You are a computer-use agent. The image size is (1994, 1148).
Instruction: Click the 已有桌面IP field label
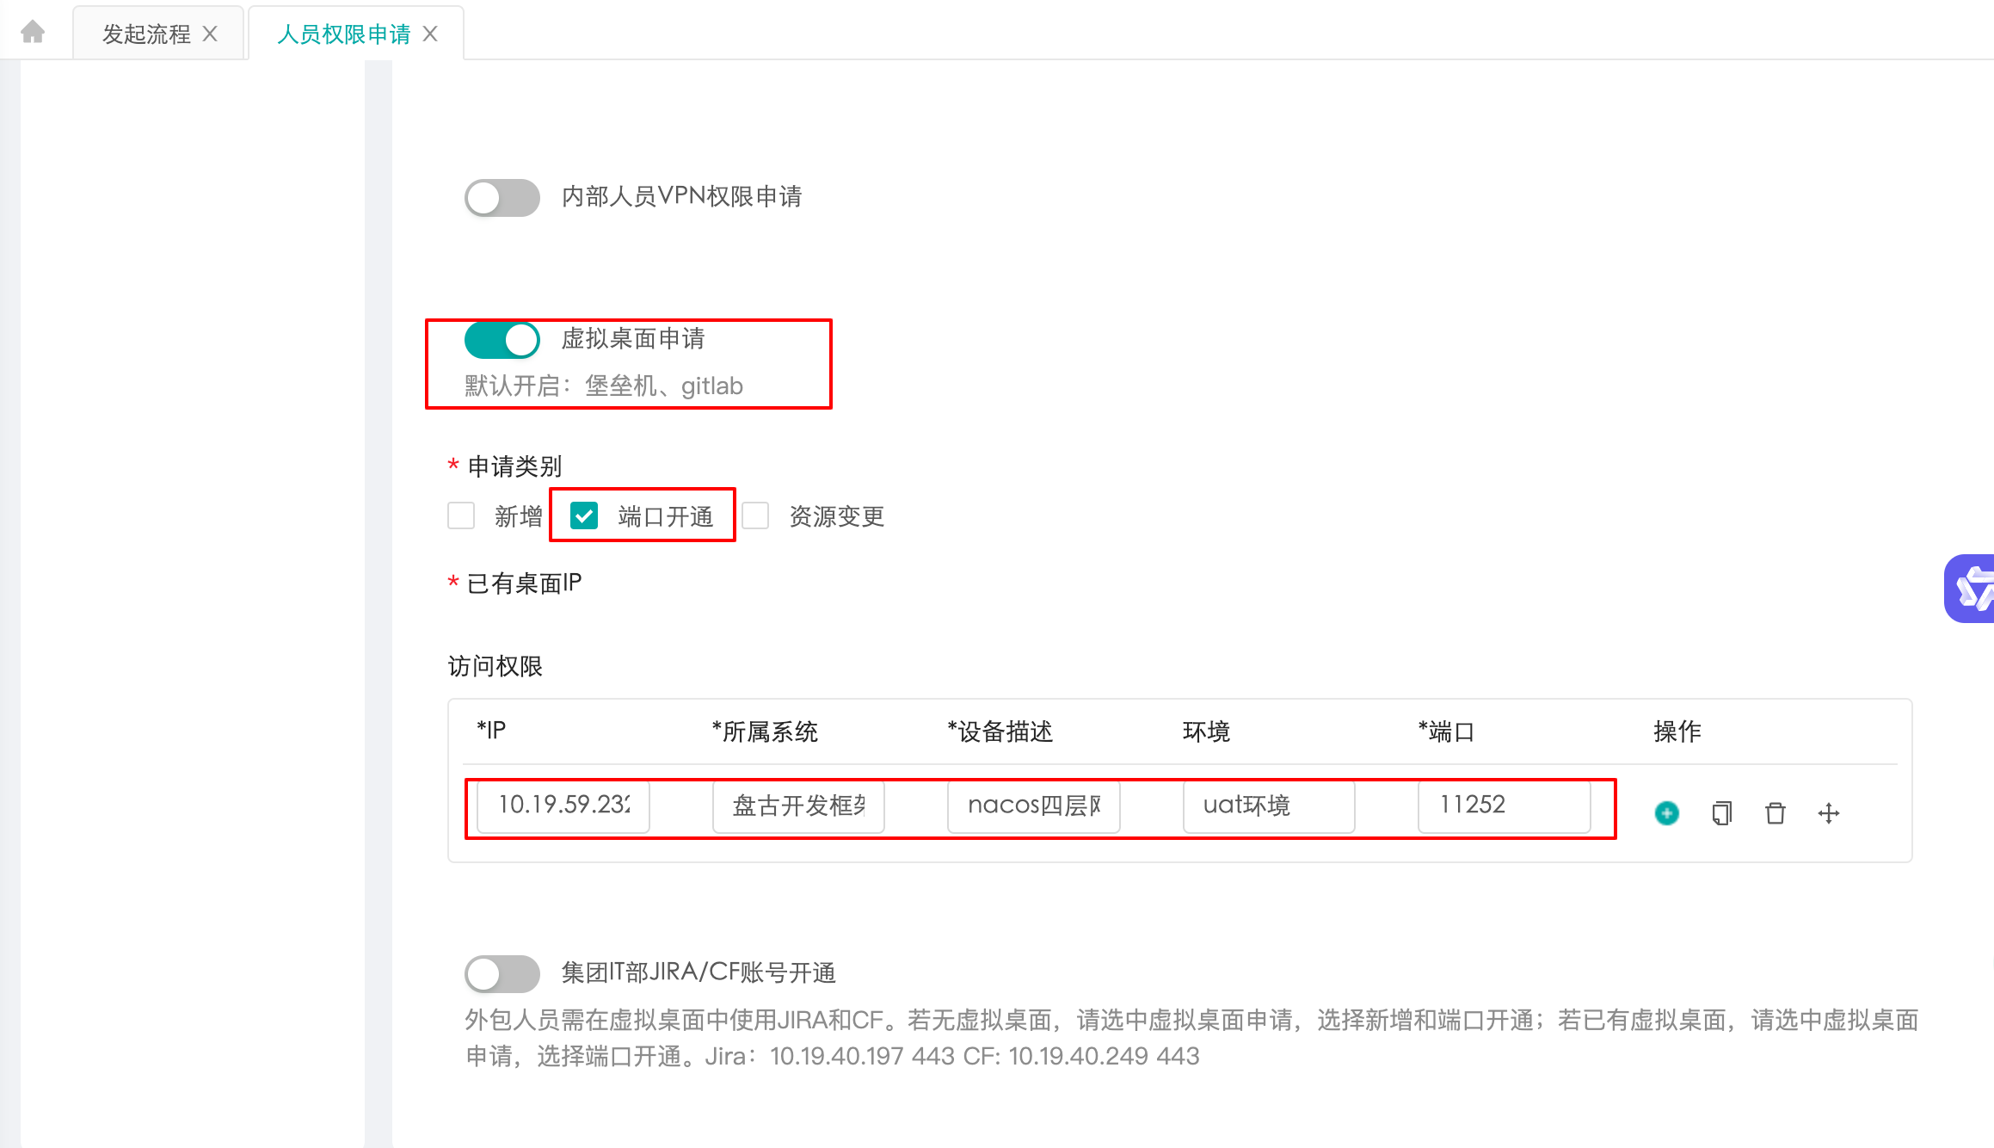[x=524, y=583]
